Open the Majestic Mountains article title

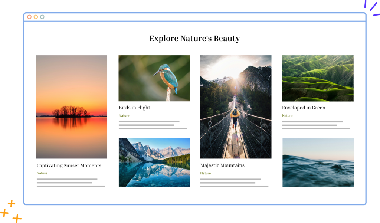[x=222, y=165]
